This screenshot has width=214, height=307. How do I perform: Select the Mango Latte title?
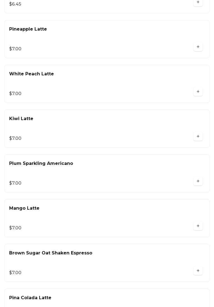(x=24, y=208)
